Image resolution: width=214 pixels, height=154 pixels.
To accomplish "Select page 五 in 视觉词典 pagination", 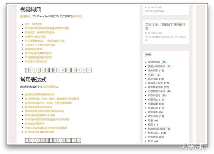I will [x=43, y=70].
